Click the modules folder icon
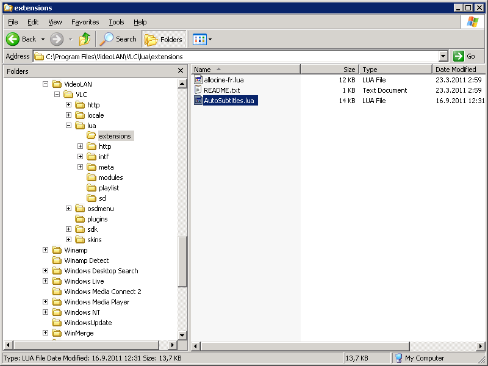Screen dimensions: 488x366 (x=91, y=178)
